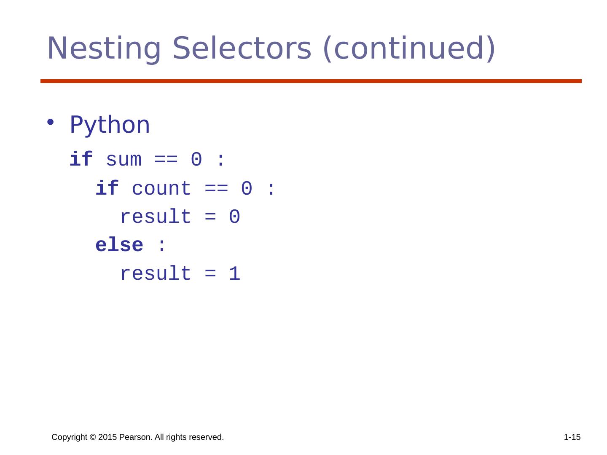
Task: Click the word "Pearson" in the footer
Action: coord(135,438)
